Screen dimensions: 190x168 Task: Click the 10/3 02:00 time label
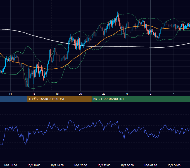point(151,165)
